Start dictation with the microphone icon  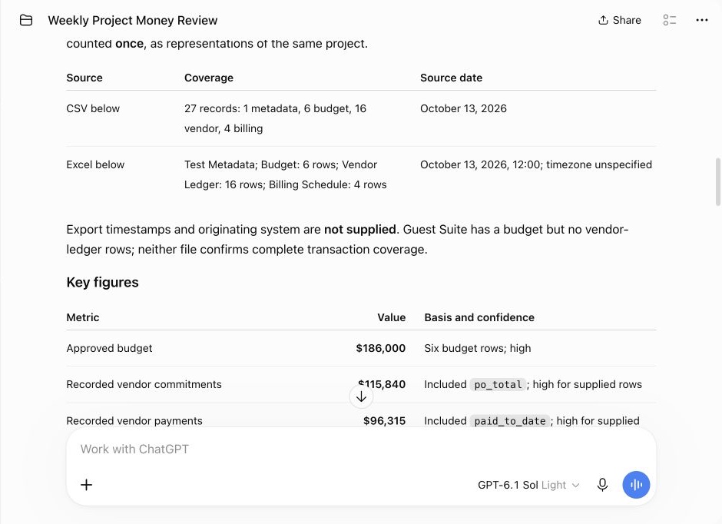coord(602,485)
